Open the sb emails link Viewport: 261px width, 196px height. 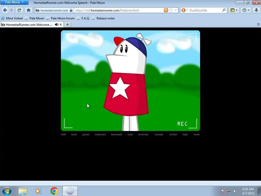click(143, 134)
